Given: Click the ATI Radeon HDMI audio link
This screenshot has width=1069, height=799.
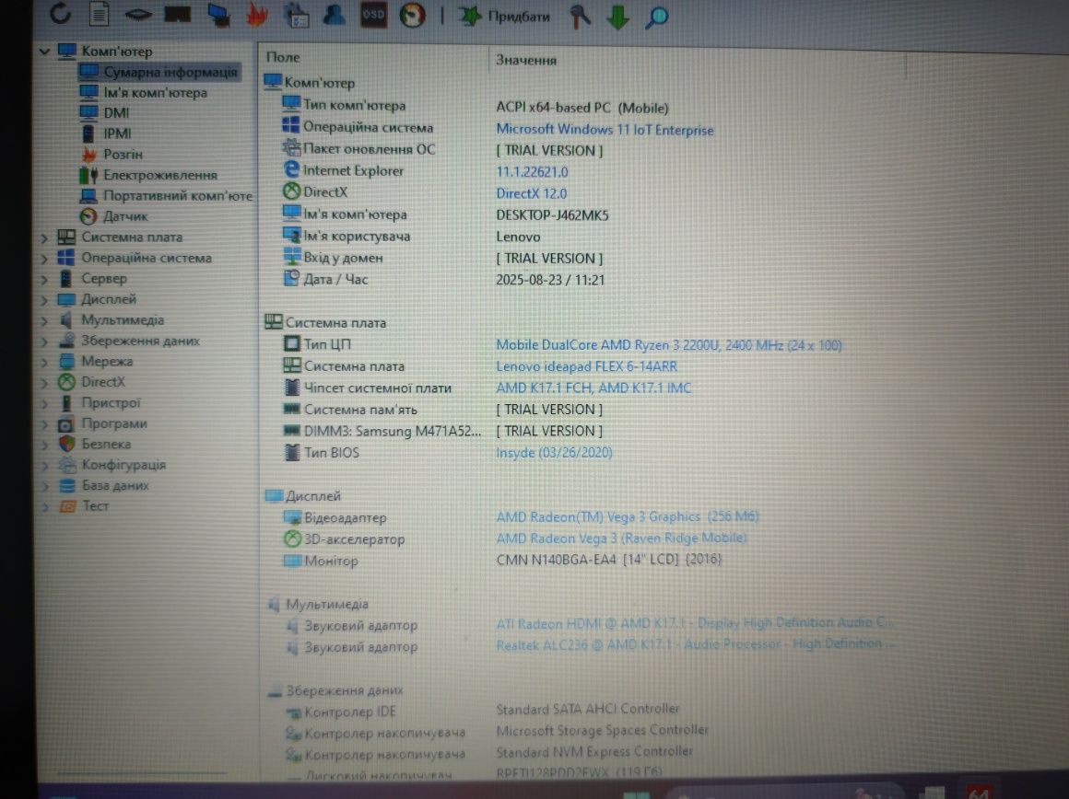Looking at the screenshot, I should pos(693,623).
